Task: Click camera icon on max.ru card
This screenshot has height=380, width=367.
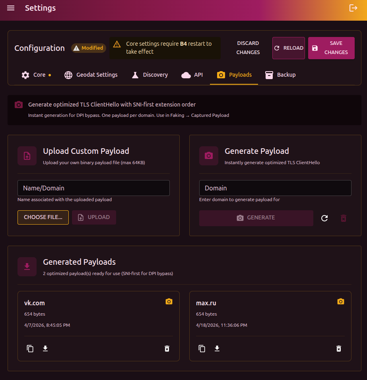Action: coord(341,302)
